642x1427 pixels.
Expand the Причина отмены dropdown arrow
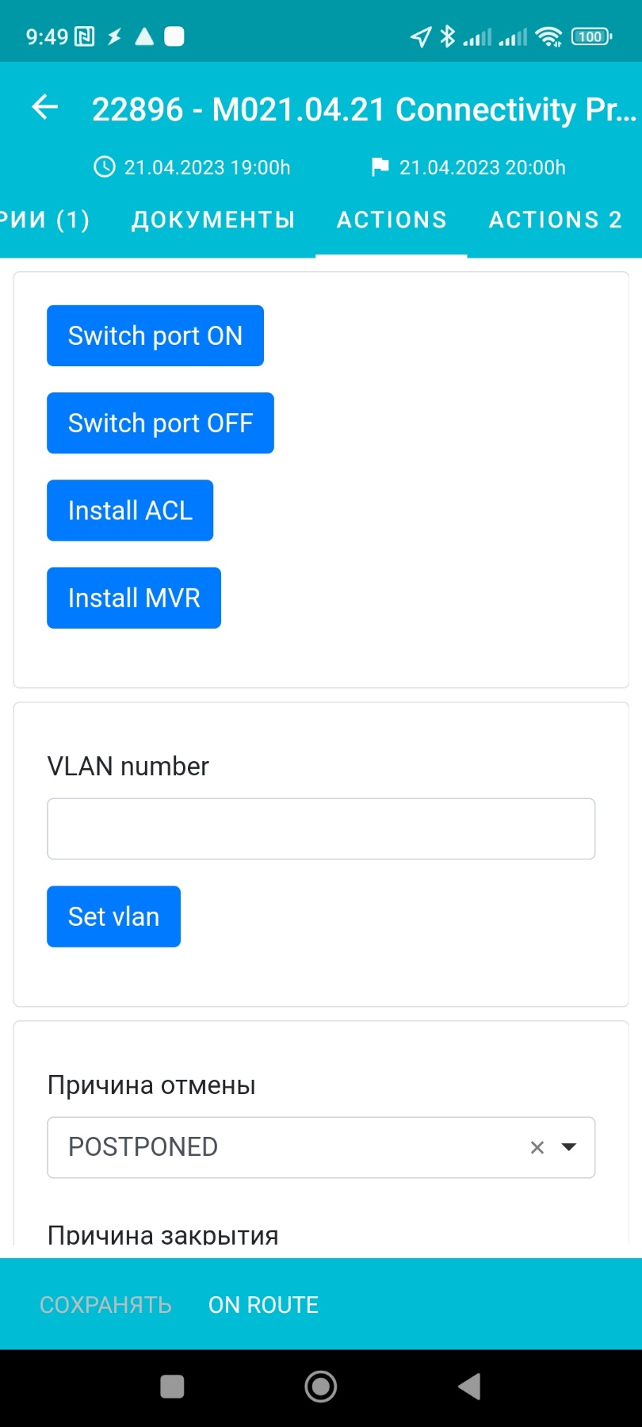point(569,1147)
